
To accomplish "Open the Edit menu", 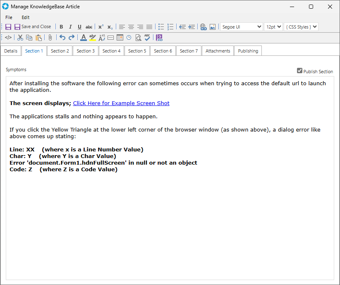I will [26, 17].
